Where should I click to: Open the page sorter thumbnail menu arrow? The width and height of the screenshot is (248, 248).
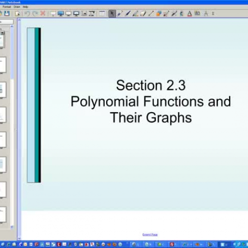(2, 33)
